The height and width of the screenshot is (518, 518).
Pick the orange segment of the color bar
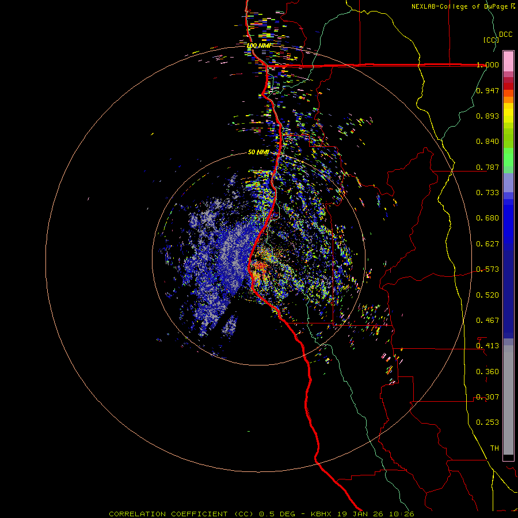click(508, 100)
